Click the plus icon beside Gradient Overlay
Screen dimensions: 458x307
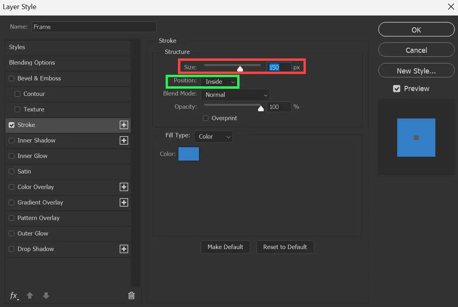tap(124, 202)
